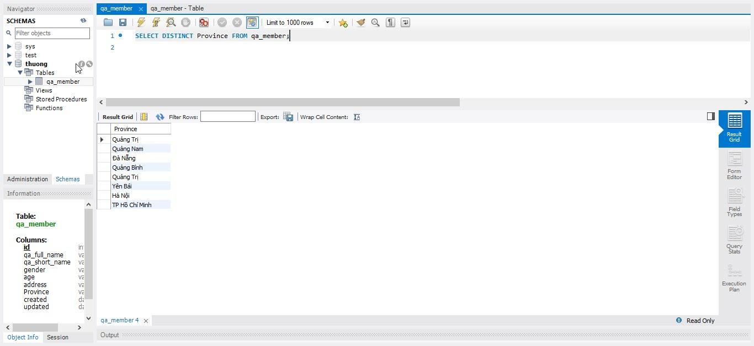Click the Filter objects search field
Screen dimensions: 754x346
coord(52,33)
